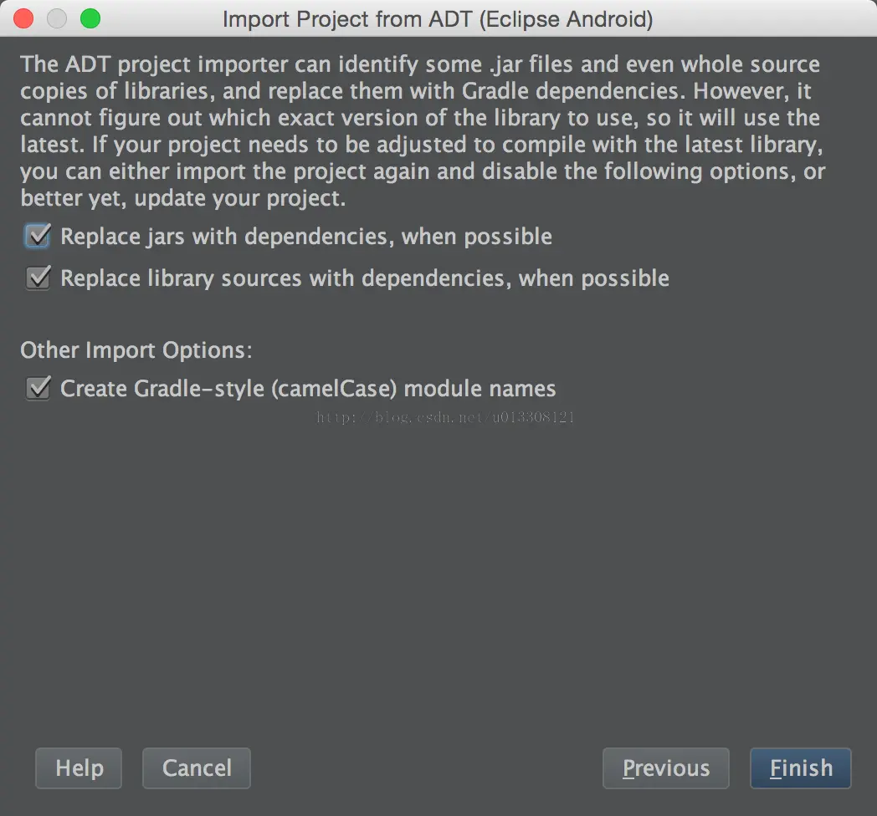Cancel the ADT project import
The height and width of the screenshot is (816, 877).
click(197, 768)
